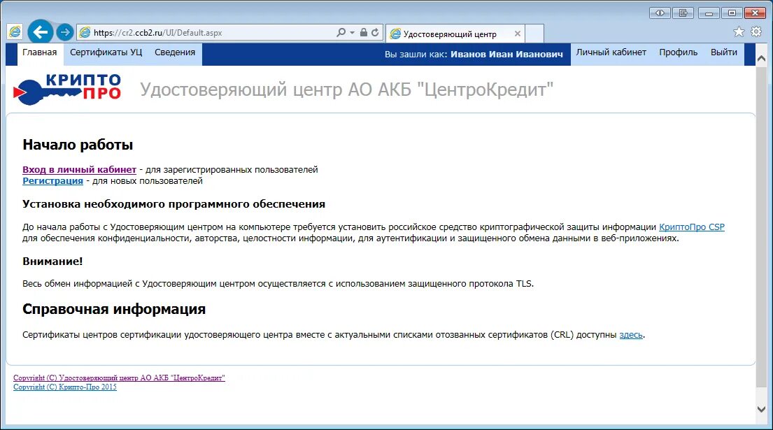This screenshot has height=430, width=773.
Task: Open the Tools gear icon
Action: tap(756, 32)
